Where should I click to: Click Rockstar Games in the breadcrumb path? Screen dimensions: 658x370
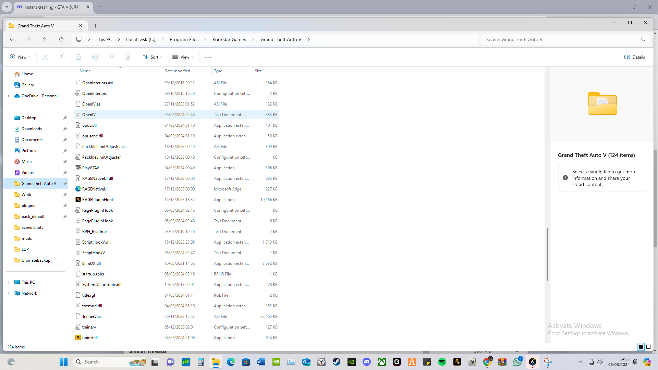click(x=229, y=39)
